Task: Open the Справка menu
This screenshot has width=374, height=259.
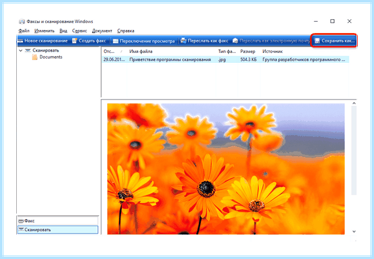Action: click(126, 31)
